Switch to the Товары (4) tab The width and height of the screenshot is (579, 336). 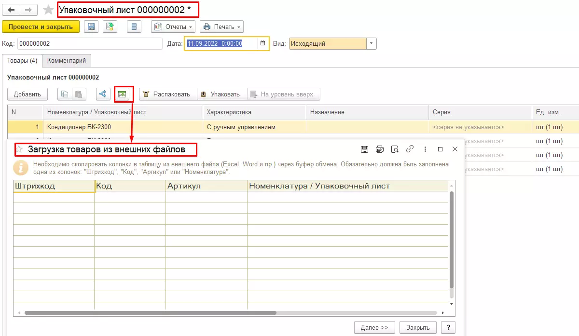click(x=22, y=61)
